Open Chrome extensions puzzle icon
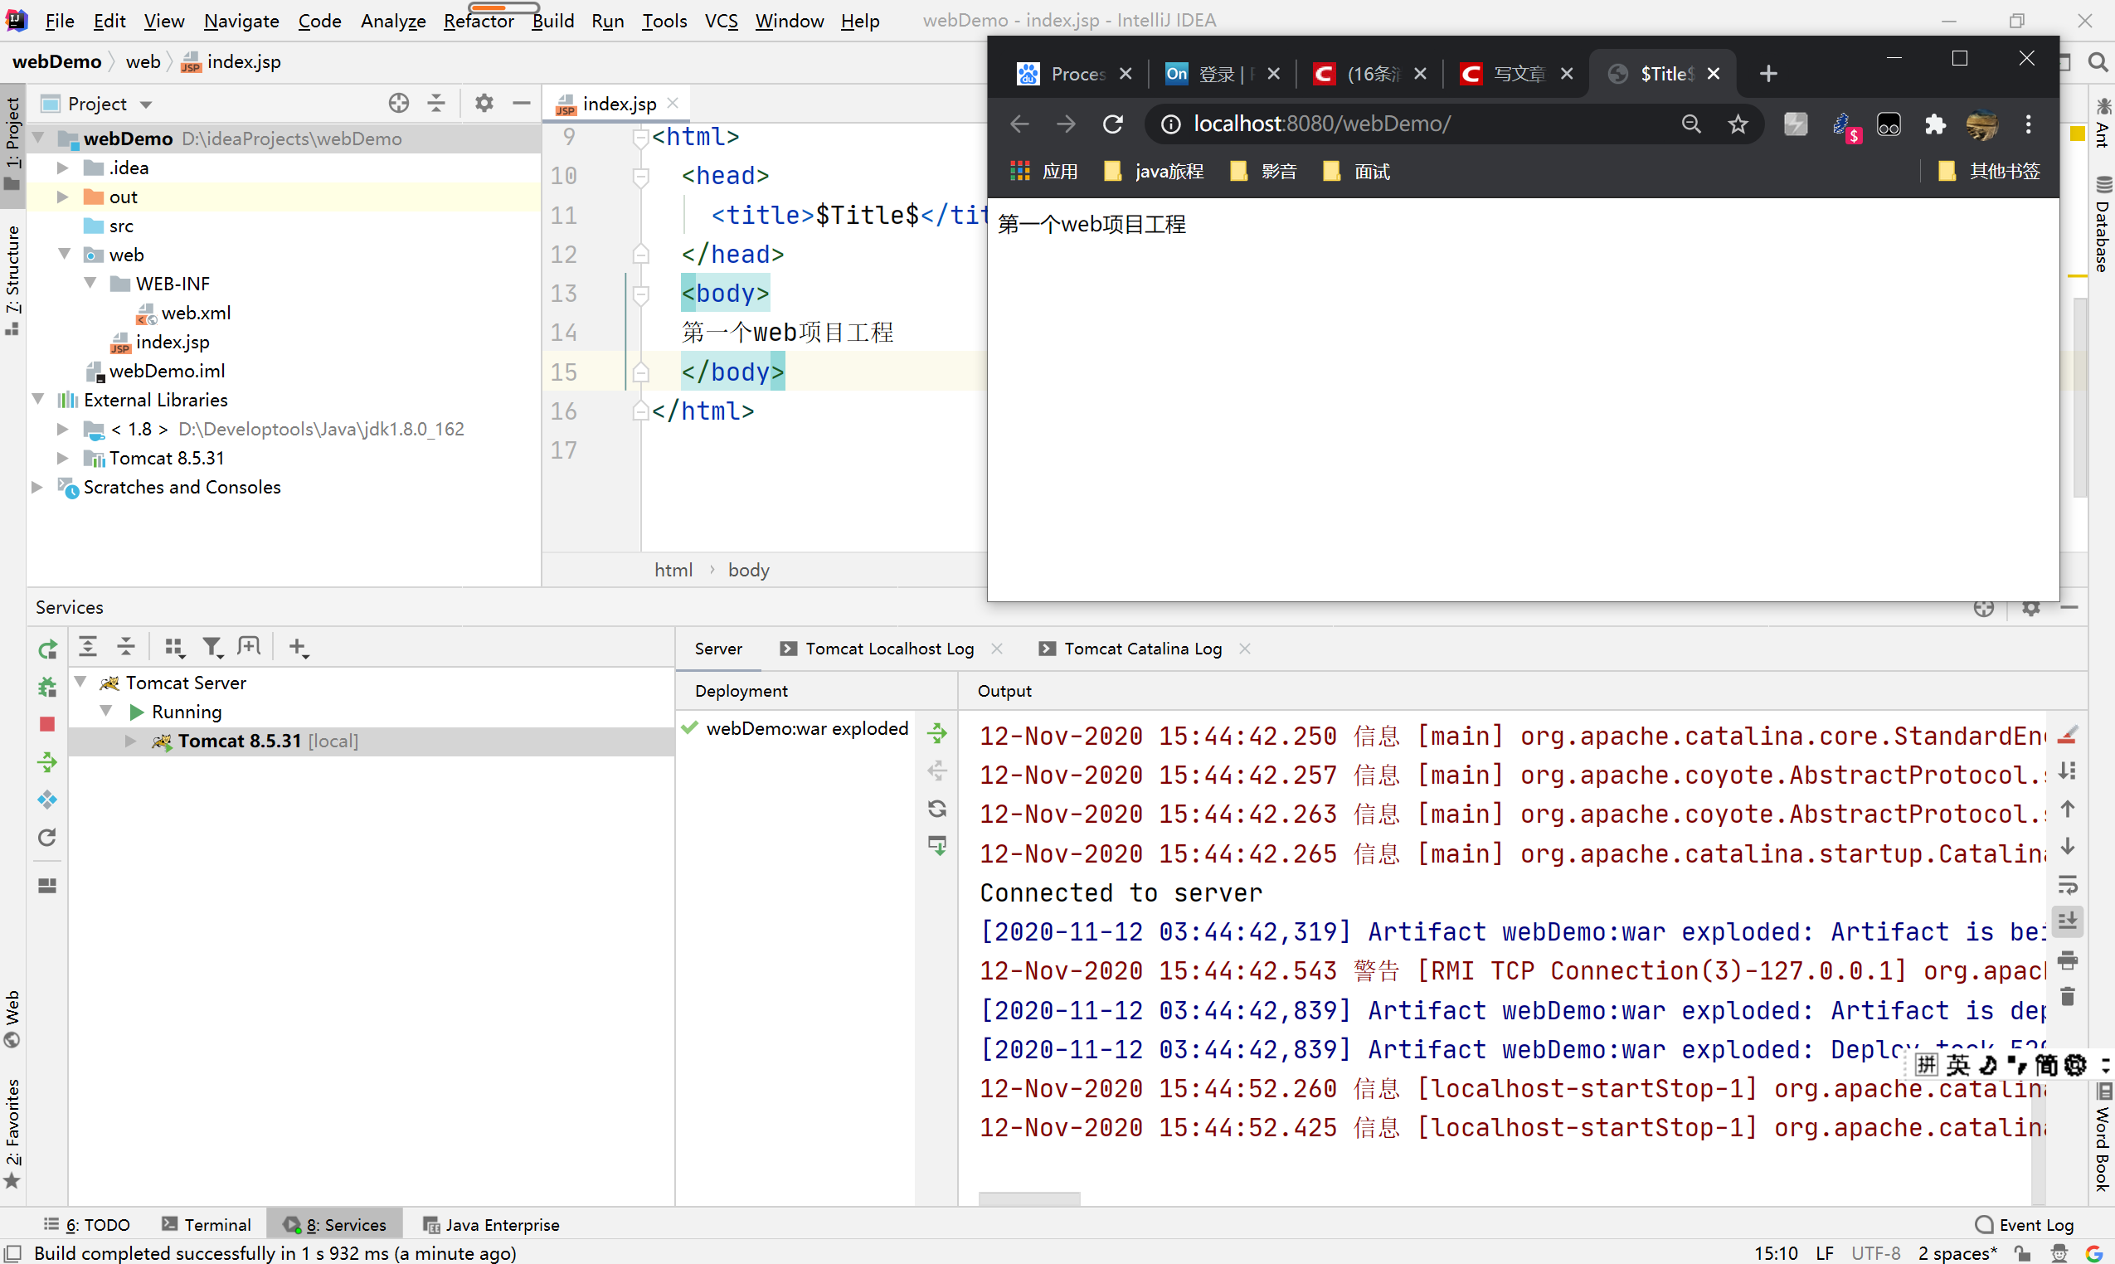Image resolution: width=2115 pixels, height=1264 pixels. point(1934,124)
